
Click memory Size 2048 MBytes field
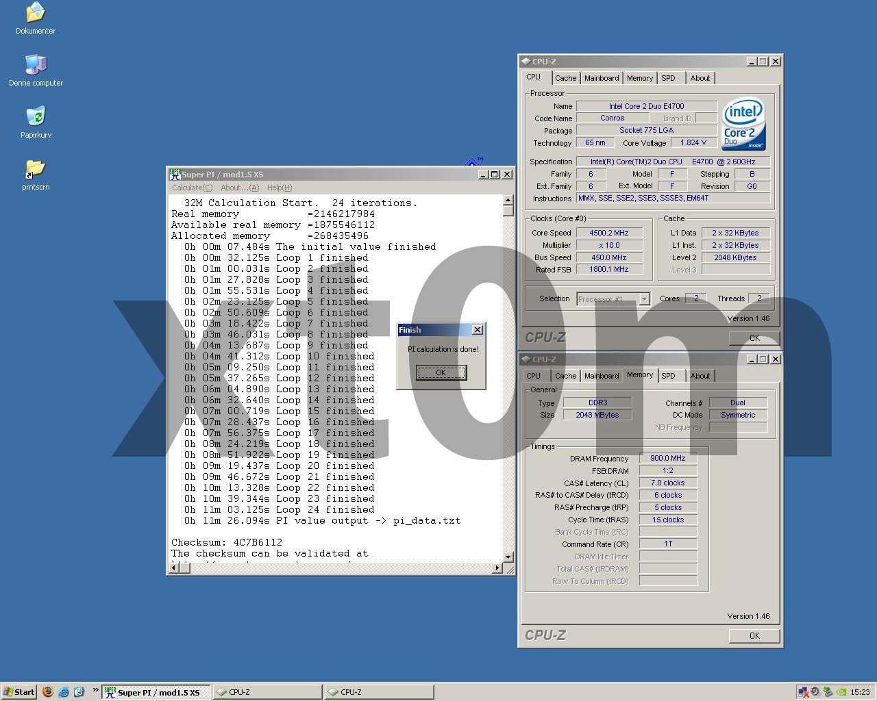[597, 415]
